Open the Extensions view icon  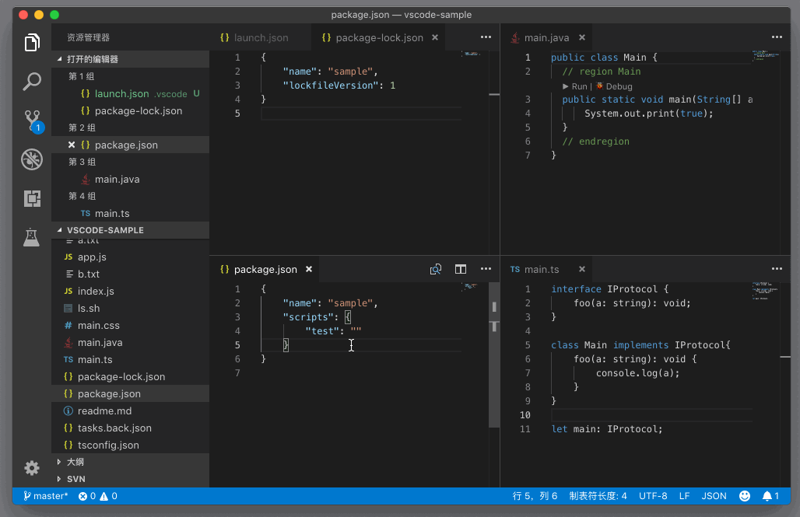(x=32, y=198)
